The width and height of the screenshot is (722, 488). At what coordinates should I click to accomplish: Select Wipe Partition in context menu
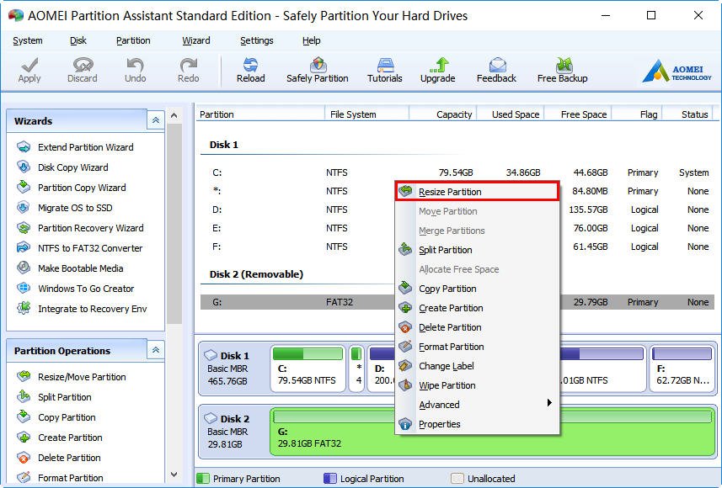[477, 385]
